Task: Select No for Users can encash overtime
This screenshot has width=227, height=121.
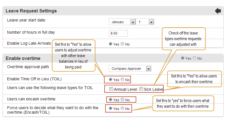Action: coord(122,100)
